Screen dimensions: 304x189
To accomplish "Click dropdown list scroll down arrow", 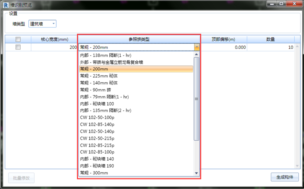I will point(197,173).
